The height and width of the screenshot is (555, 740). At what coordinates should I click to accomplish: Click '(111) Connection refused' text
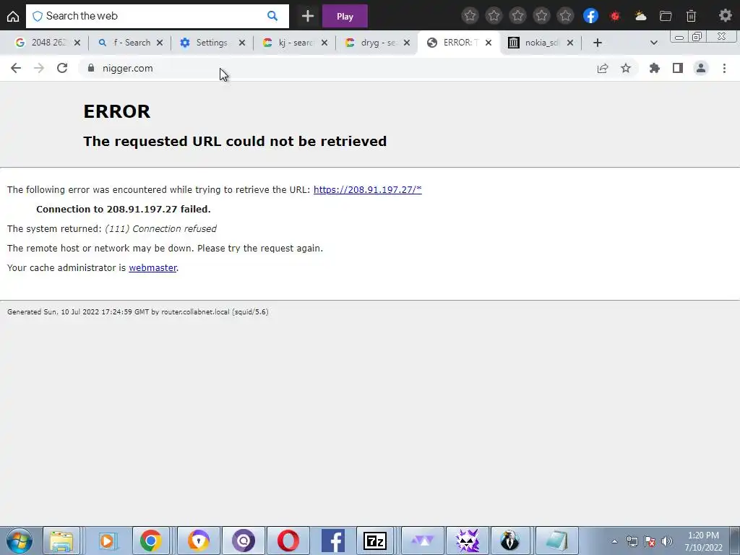[x=160, y=229]
